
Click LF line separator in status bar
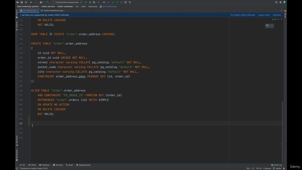(253, 169)
